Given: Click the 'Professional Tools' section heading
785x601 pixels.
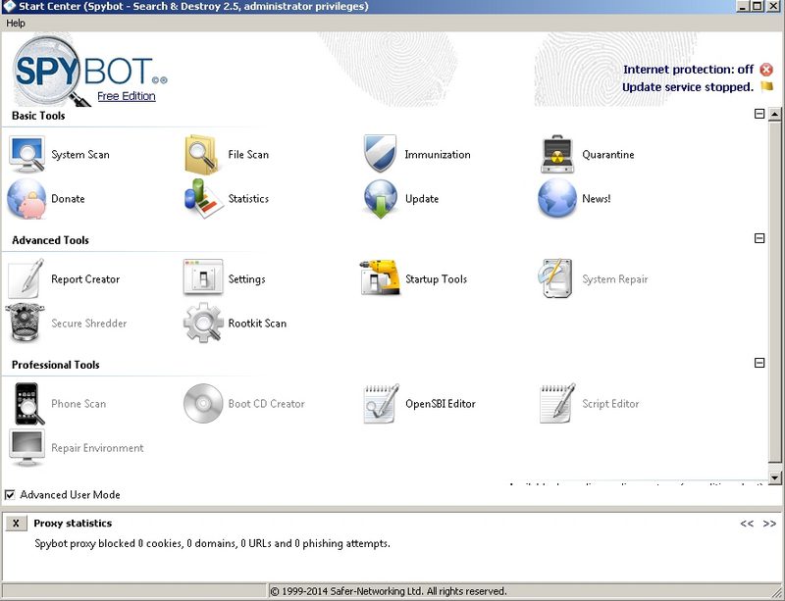Looking at the screenshot, I should coord(56,365).
